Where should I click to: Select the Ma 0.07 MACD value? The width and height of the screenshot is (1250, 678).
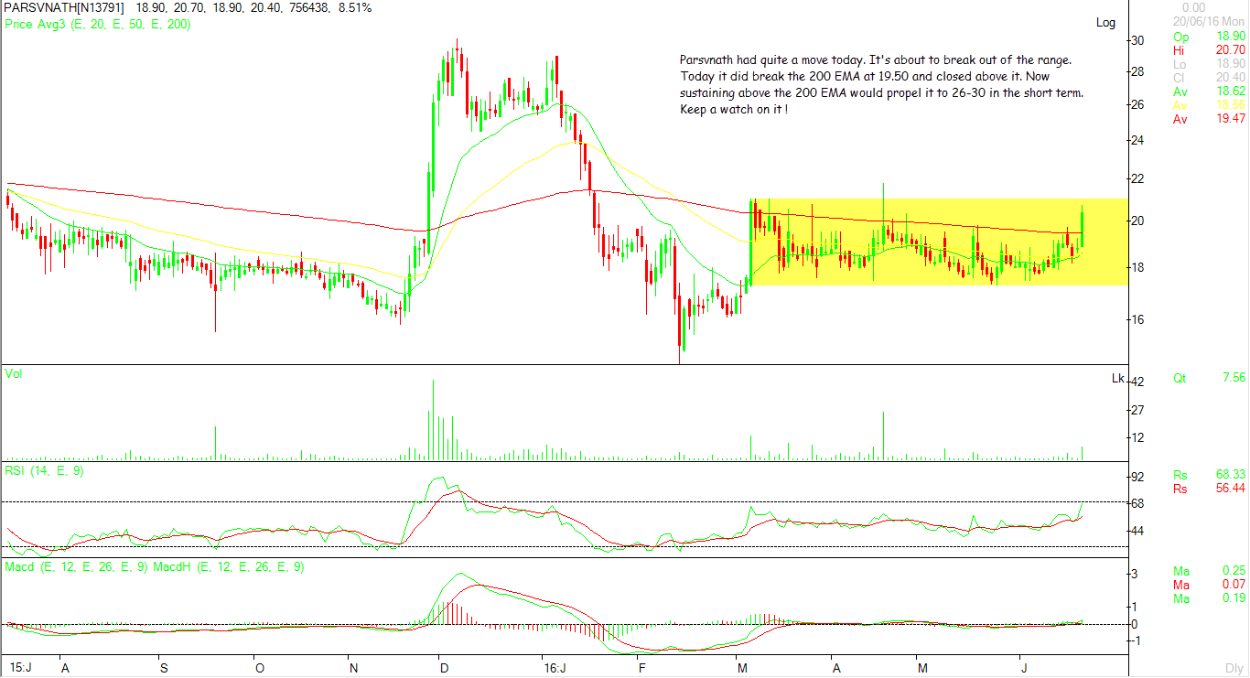coord(1234,584)
